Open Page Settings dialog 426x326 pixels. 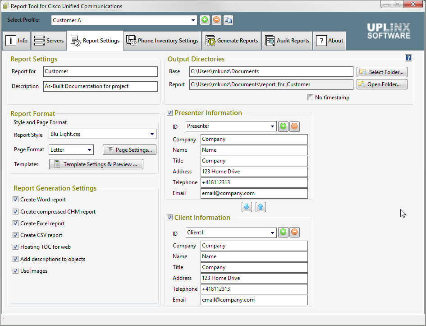(x=129, y=150)
